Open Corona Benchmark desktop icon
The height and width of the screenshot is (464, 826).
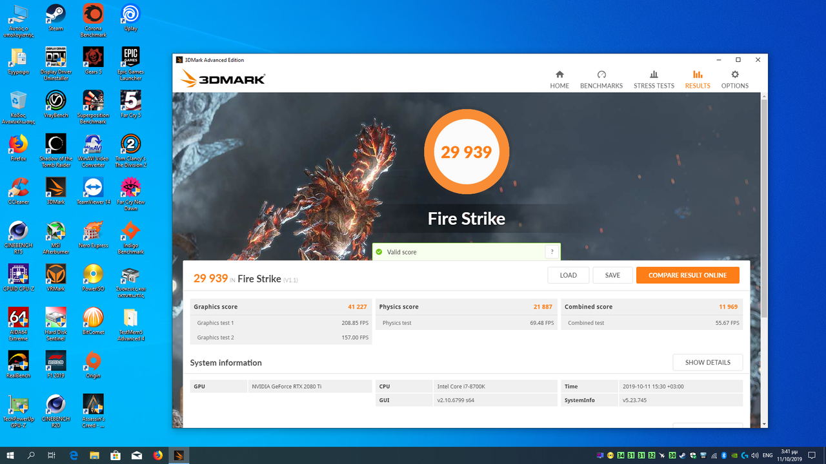point(93,20)
